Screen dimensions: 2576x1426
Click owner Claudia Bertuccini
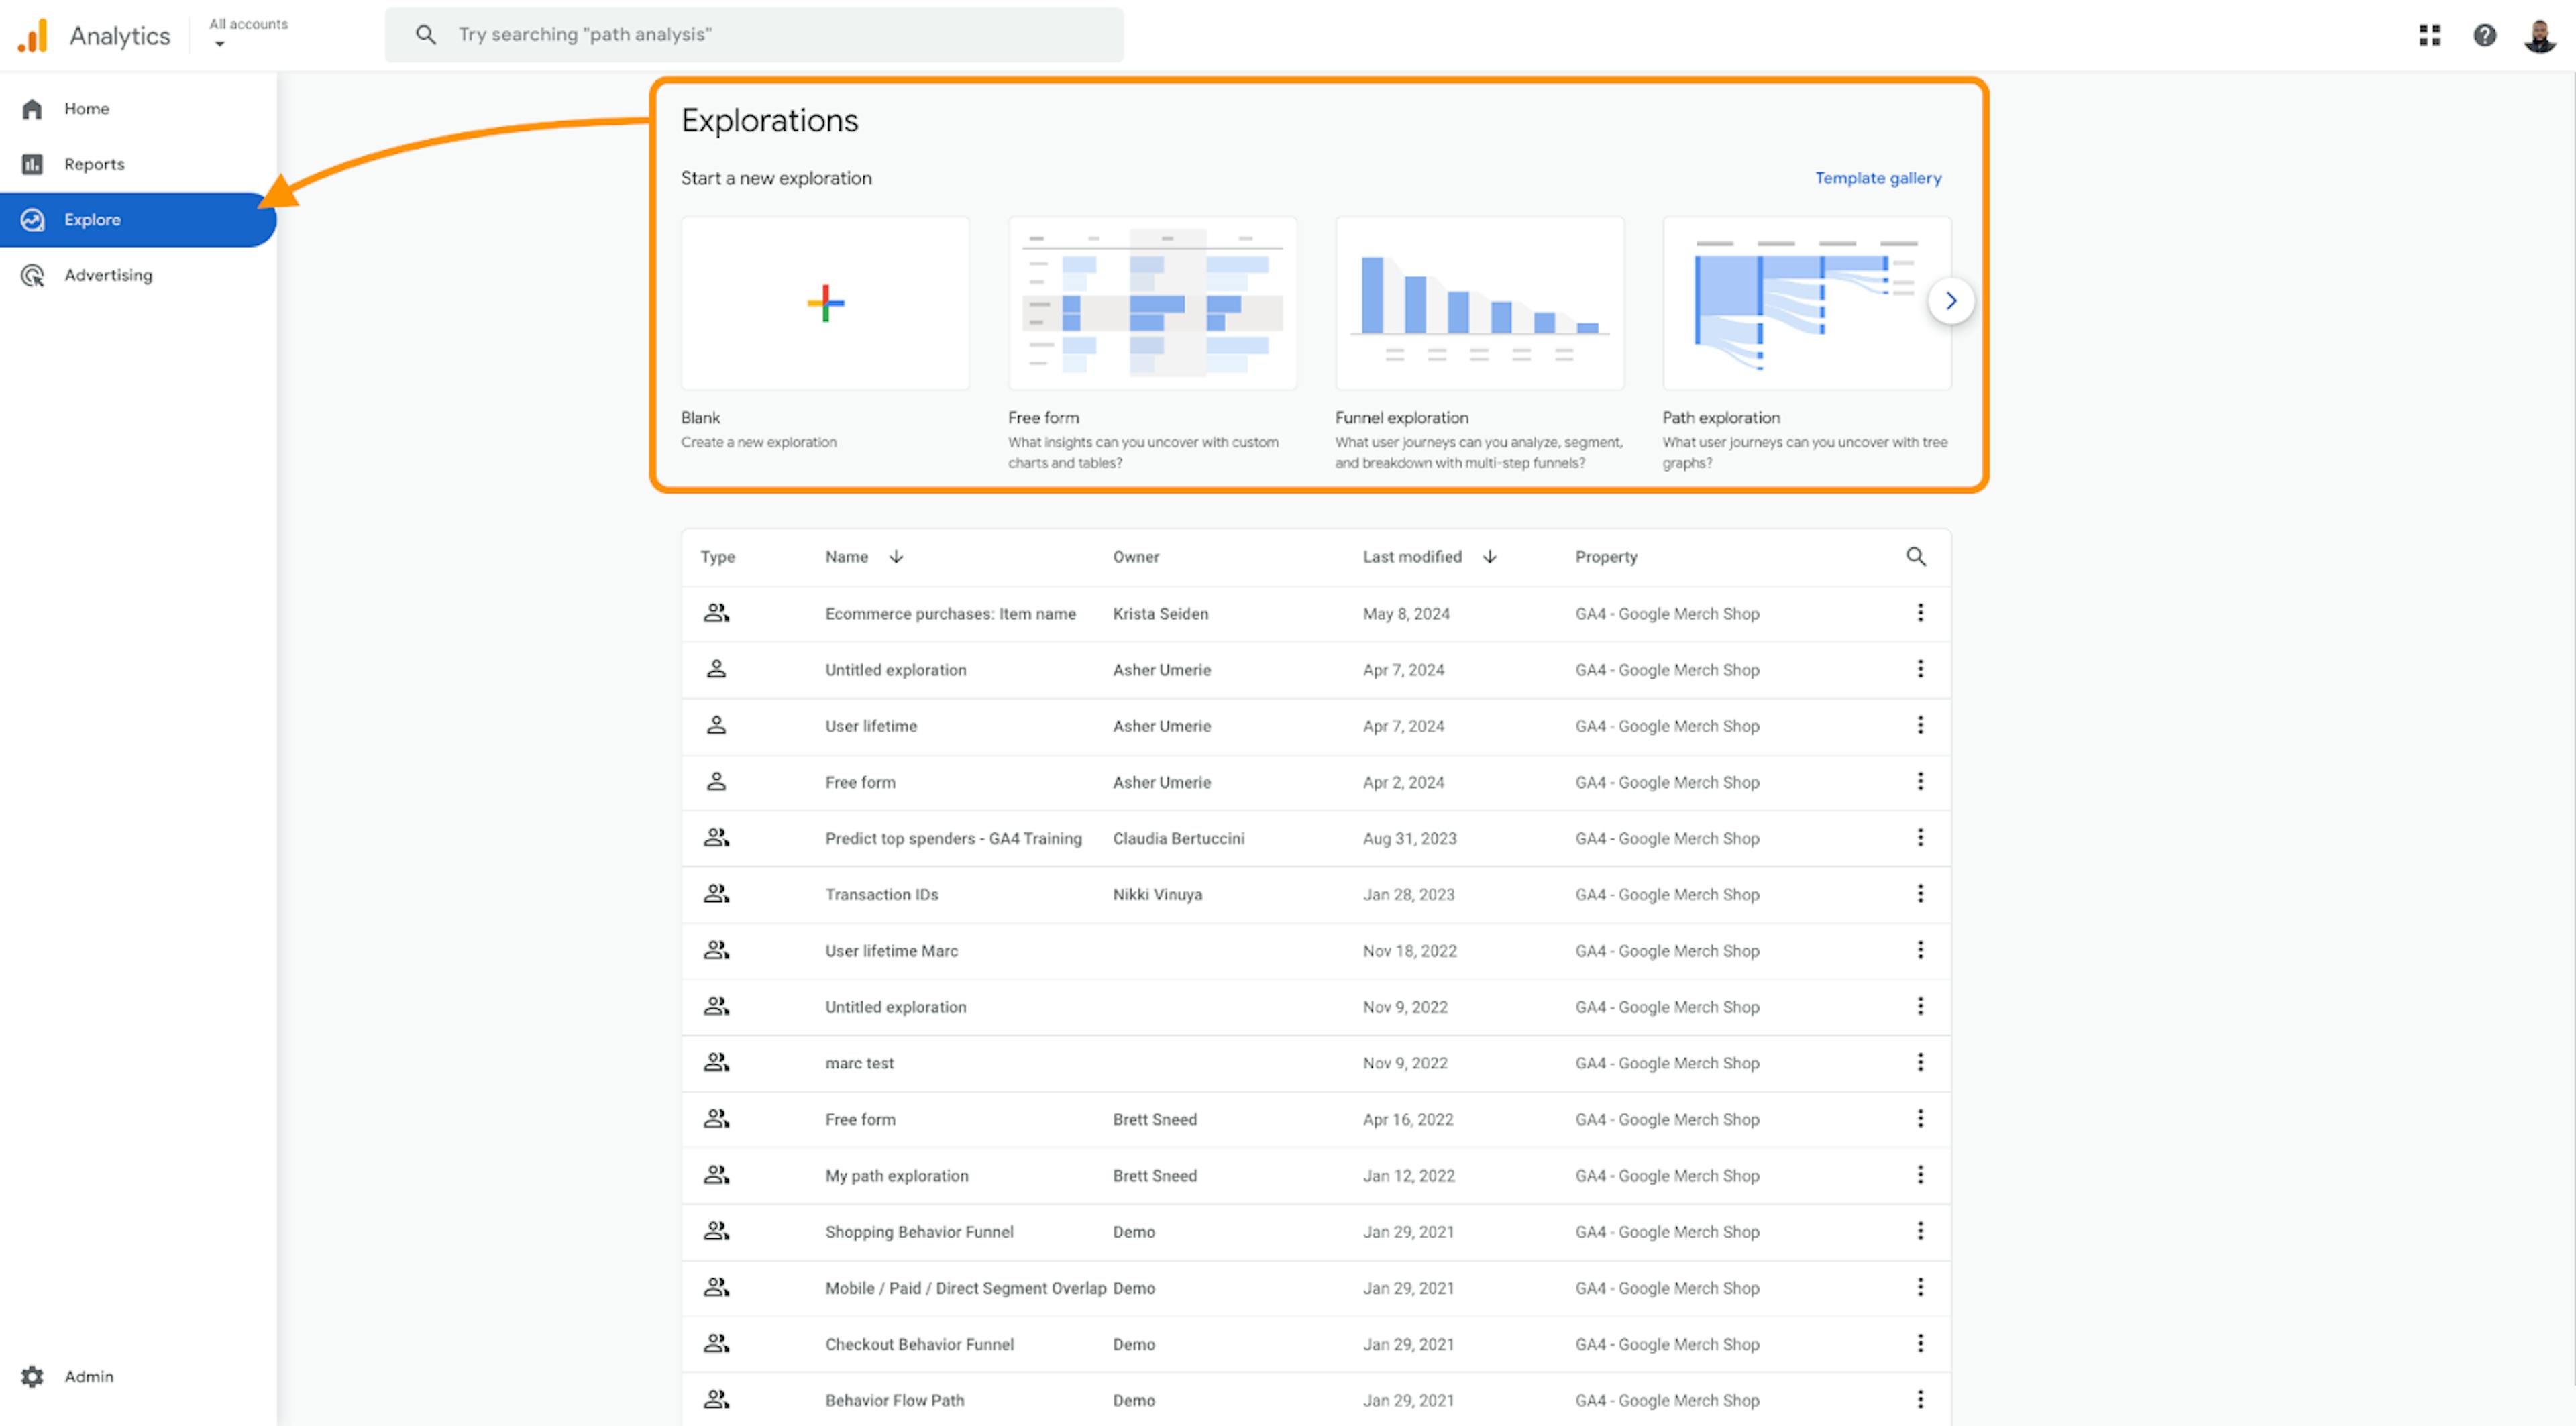[x=1178, y=838]
